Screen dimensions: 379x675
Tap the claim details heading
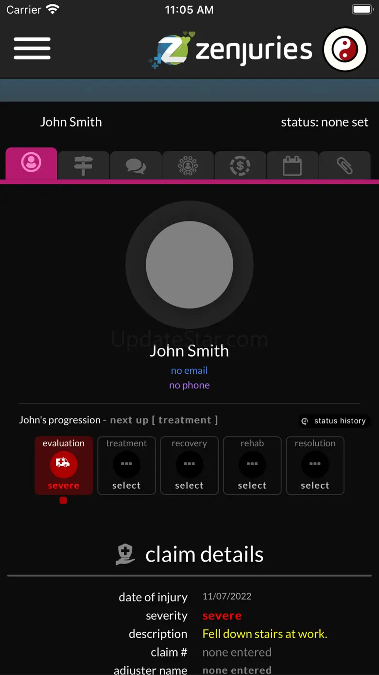click(x=205, y=554)
